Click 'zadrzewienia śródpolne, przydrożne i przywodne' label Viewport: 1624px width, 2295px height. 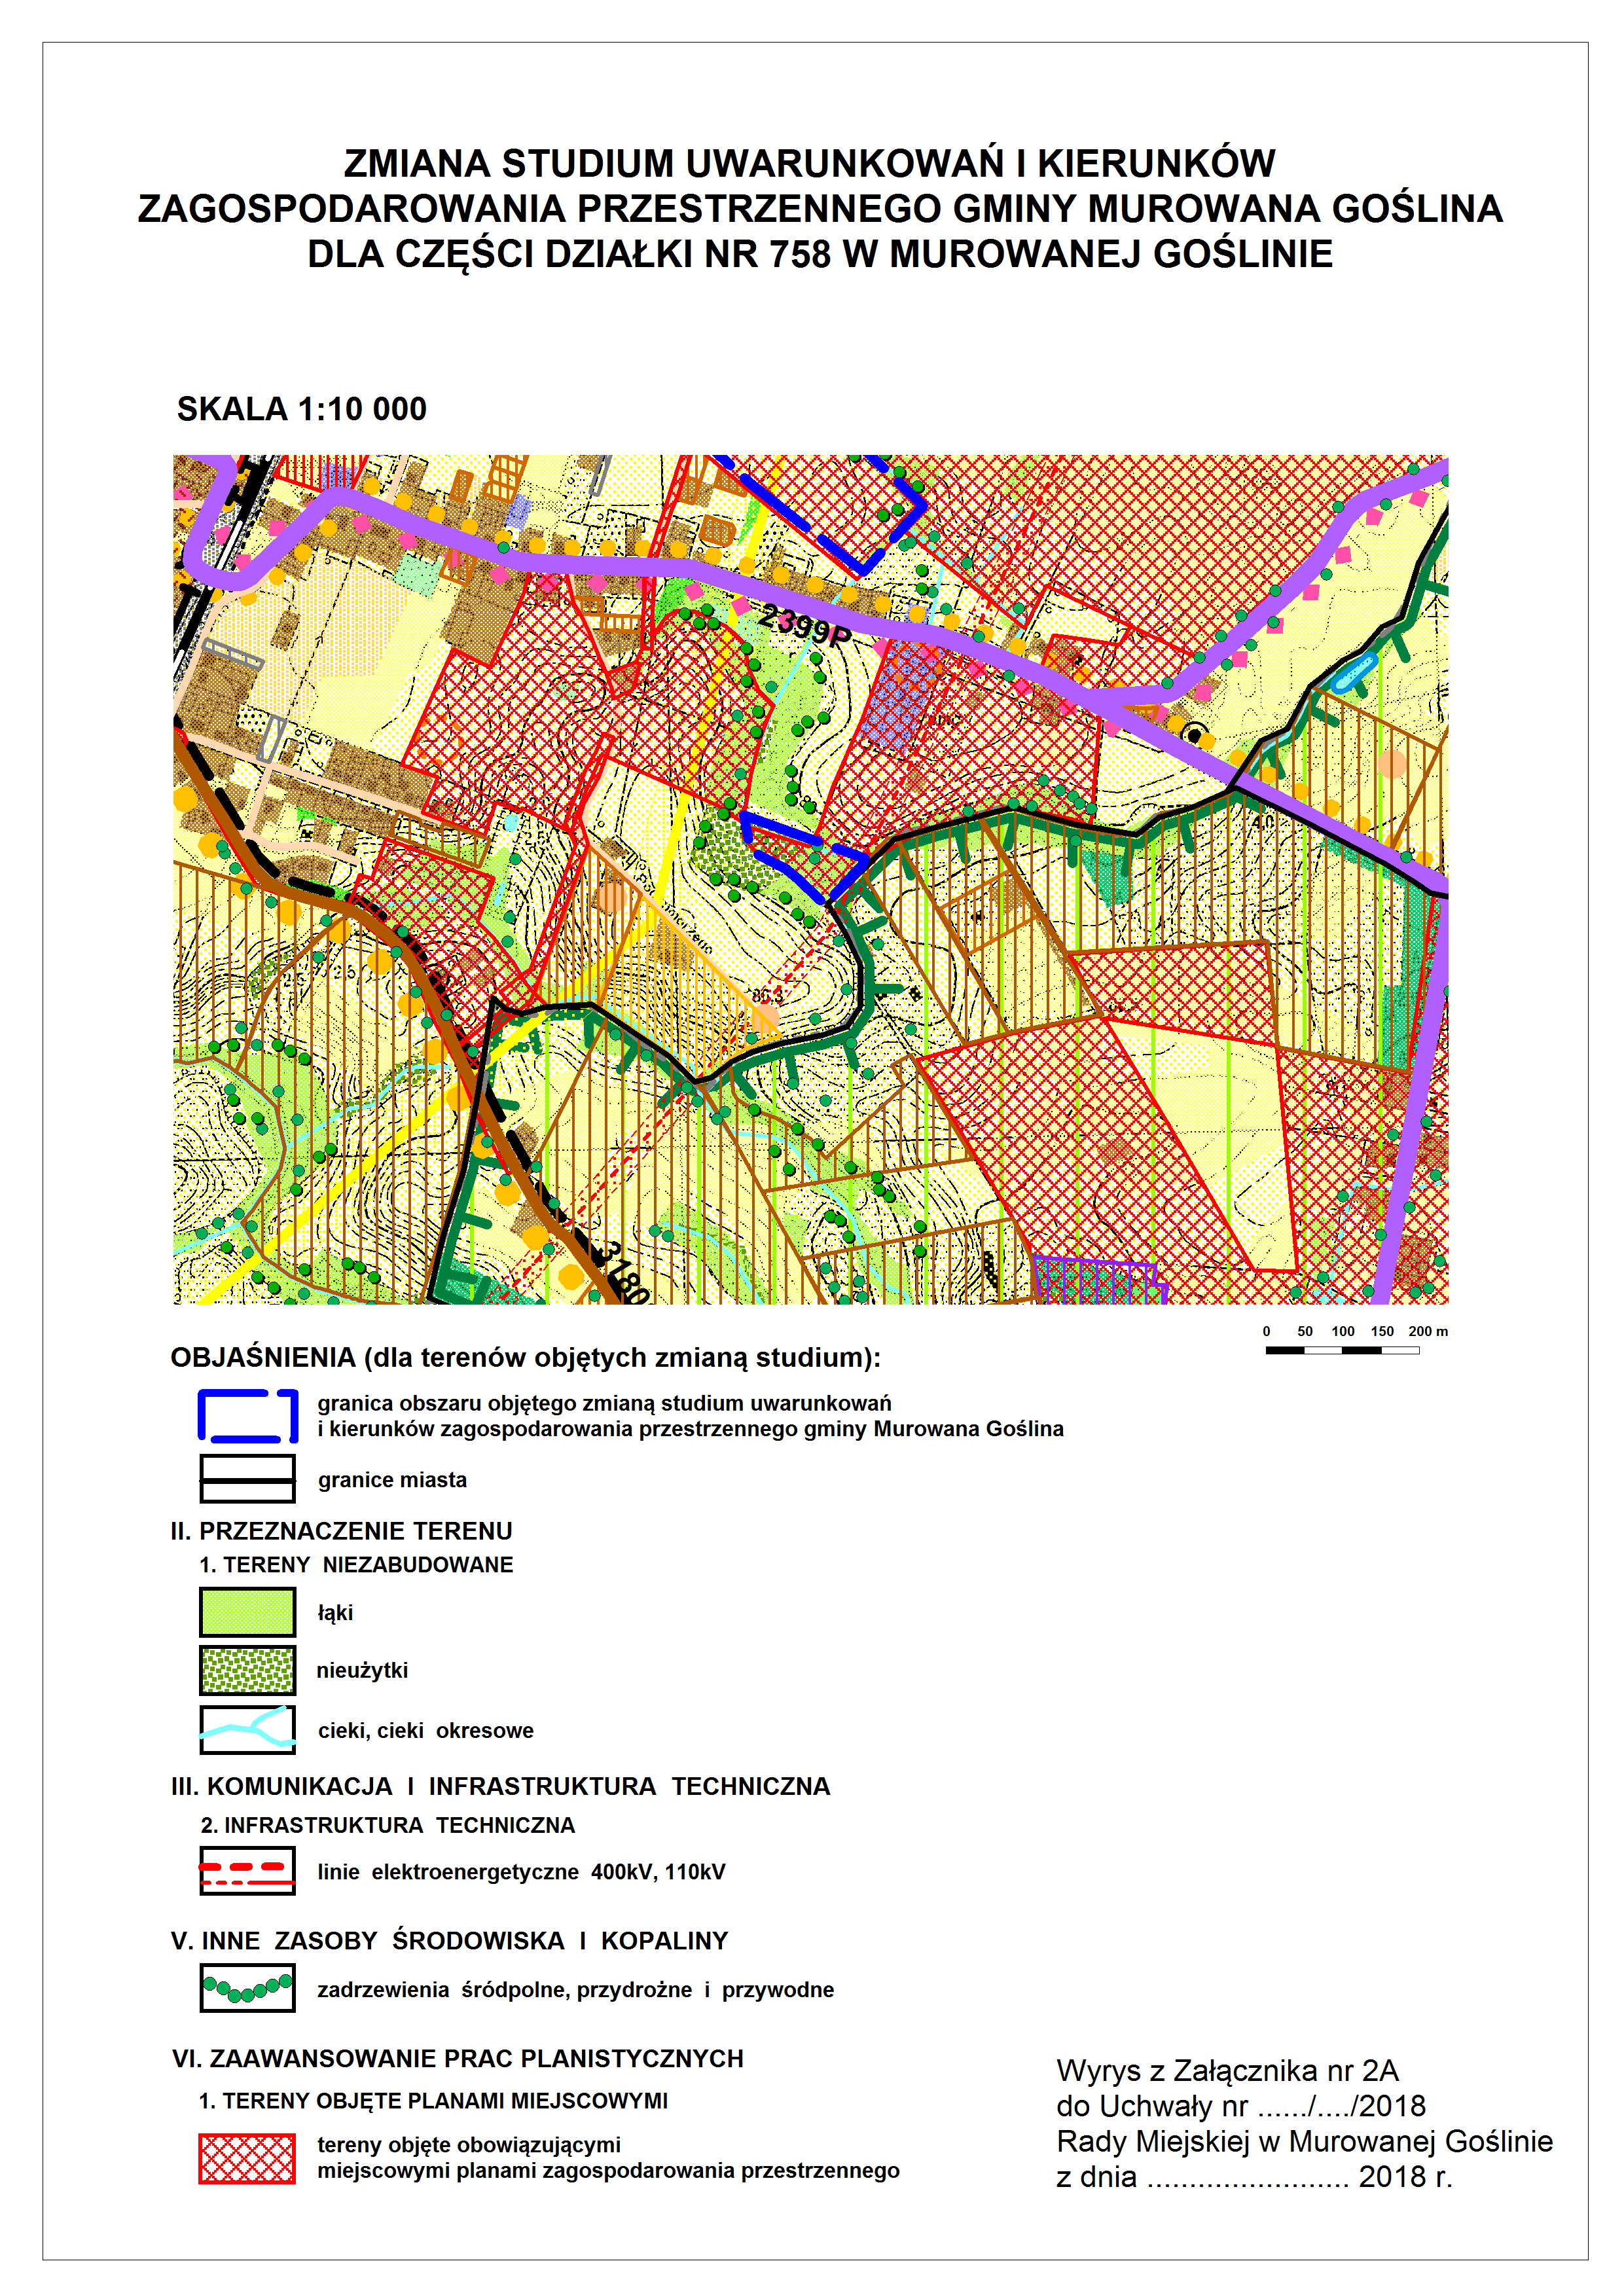coord(575,1989)
